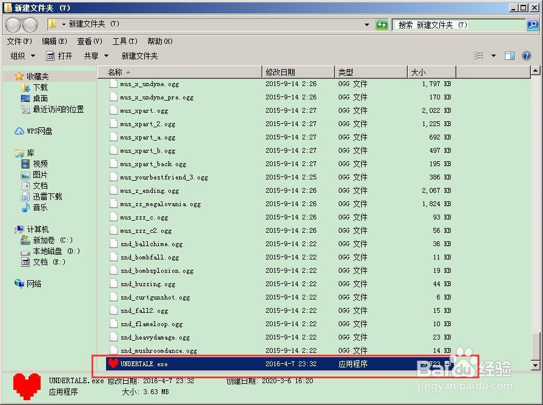Image resolution: width=543 pixels, height=405 pixels.
Task: Select the 下载 folder icon in favorites
Action: [x=25, y=87]
